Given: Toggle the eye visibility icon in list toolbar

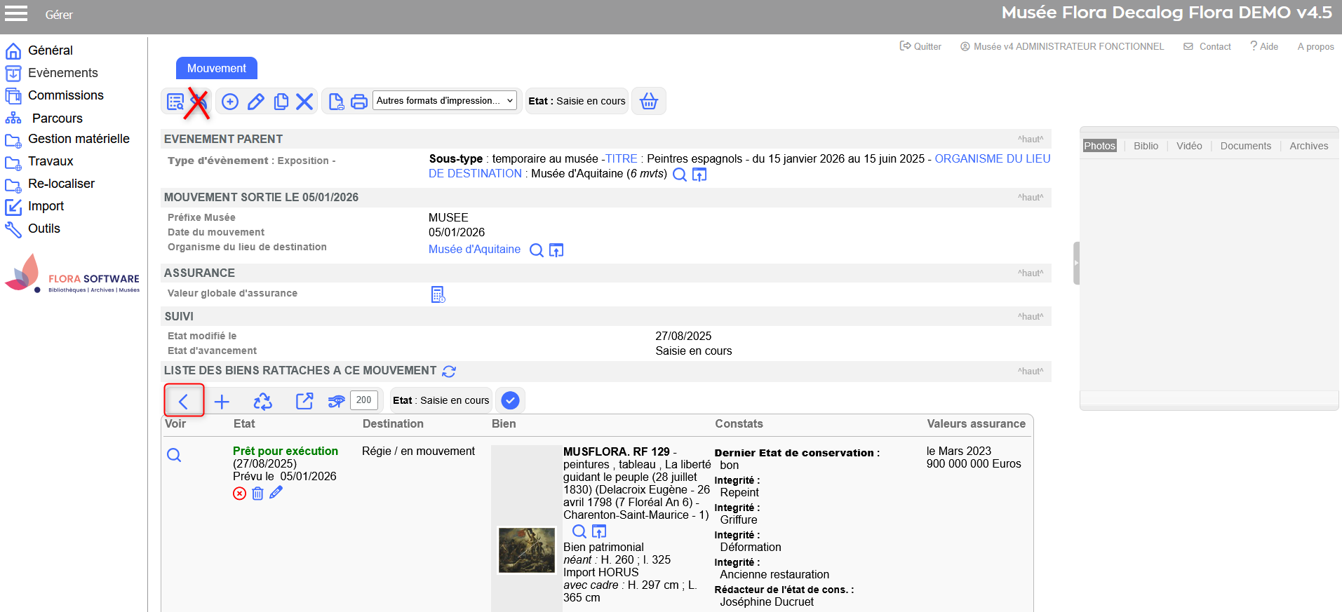Looking at the screenshot, I should (x=336, y=401).
